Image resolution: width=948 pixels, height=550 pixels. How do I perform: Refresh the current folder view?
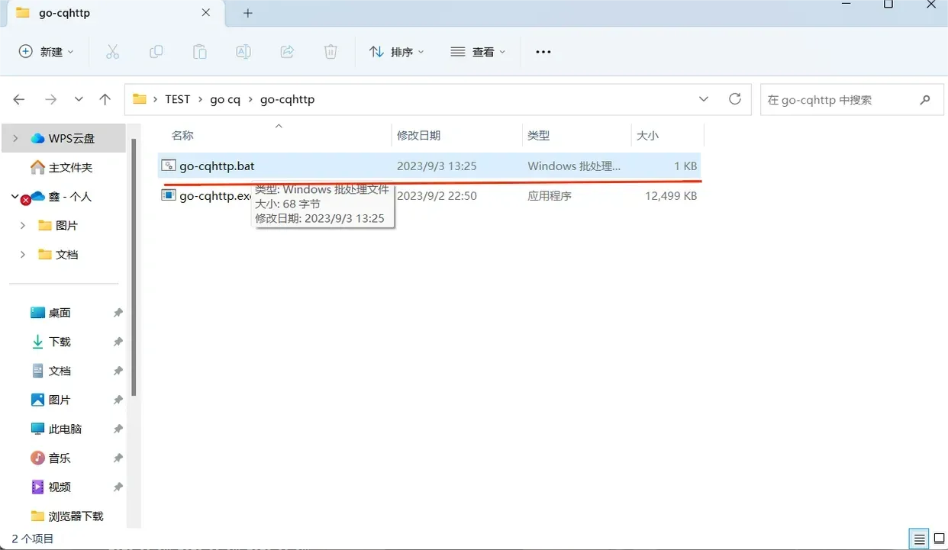pyautogui.click(x=735, y=99)
